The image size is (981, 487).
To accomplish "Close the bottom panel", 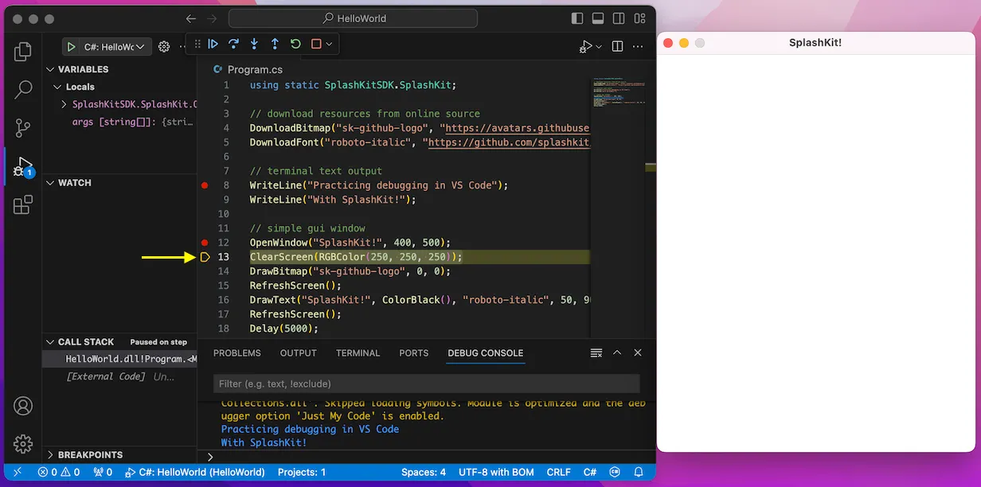I will 638,353.
